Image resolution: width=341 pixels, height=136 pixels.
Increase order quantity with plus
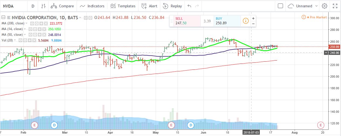253,18
